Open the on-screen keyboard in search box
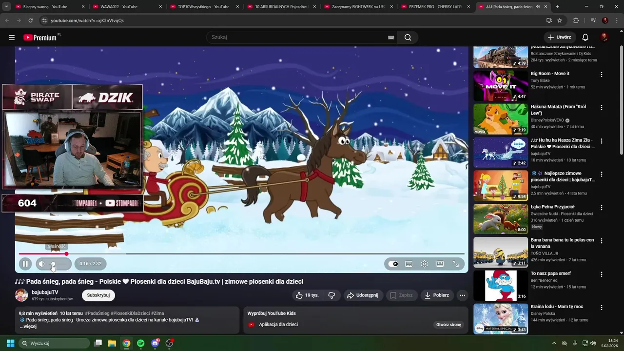624x351 pixels. (391, 38)
